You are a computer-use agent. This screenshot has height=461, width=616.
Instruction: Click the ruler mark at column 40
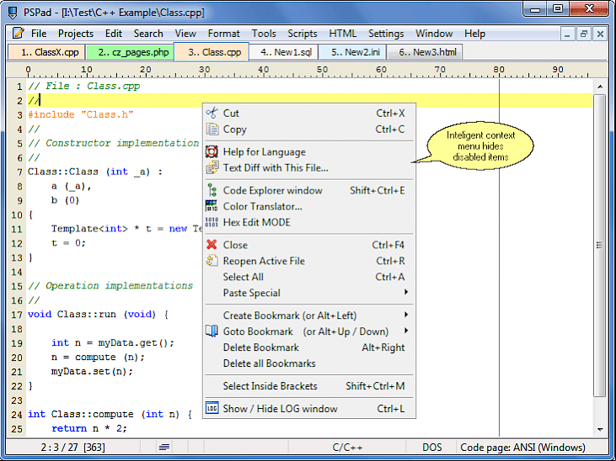tap(263, 70)
